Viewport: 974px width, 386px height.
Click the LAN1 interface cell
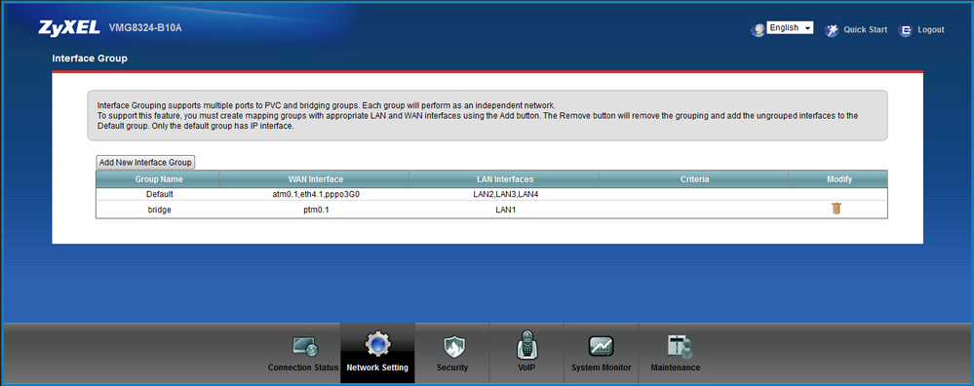click(x=506, y=210)
